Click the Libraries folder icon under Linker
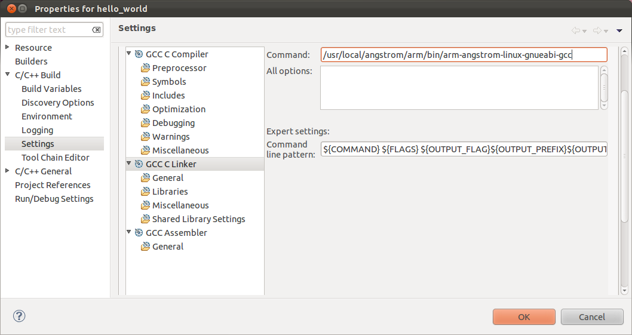The height and width of the screenshot is (335, 632). pos(145,192)
